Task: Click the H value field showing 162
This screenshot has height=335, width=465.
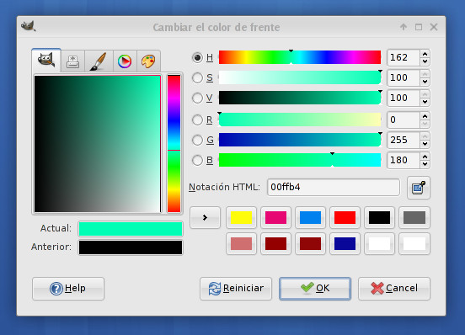Action: click(404, 57)
